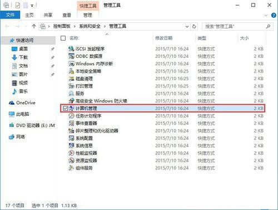The height and width of the screenshot is (210, 278).
Task: Select the 系统配置 file name text
Action: coord(84,138)
